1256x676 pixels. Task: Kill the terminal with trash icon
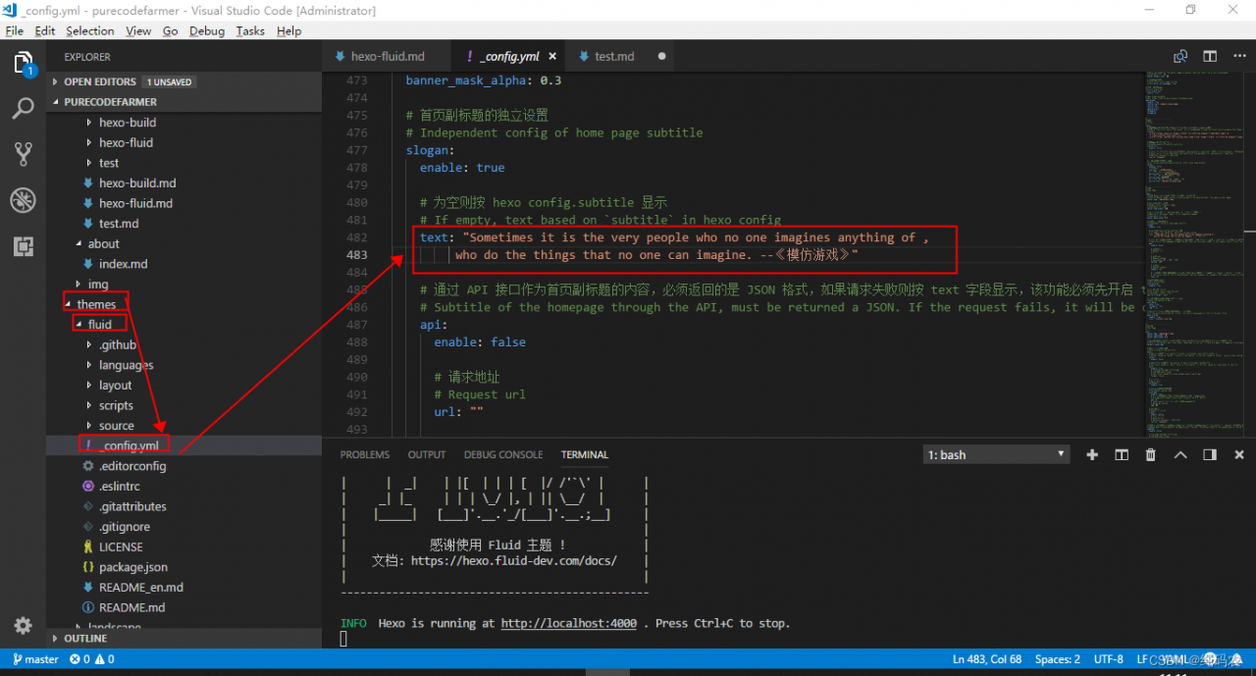(1151, 454)
